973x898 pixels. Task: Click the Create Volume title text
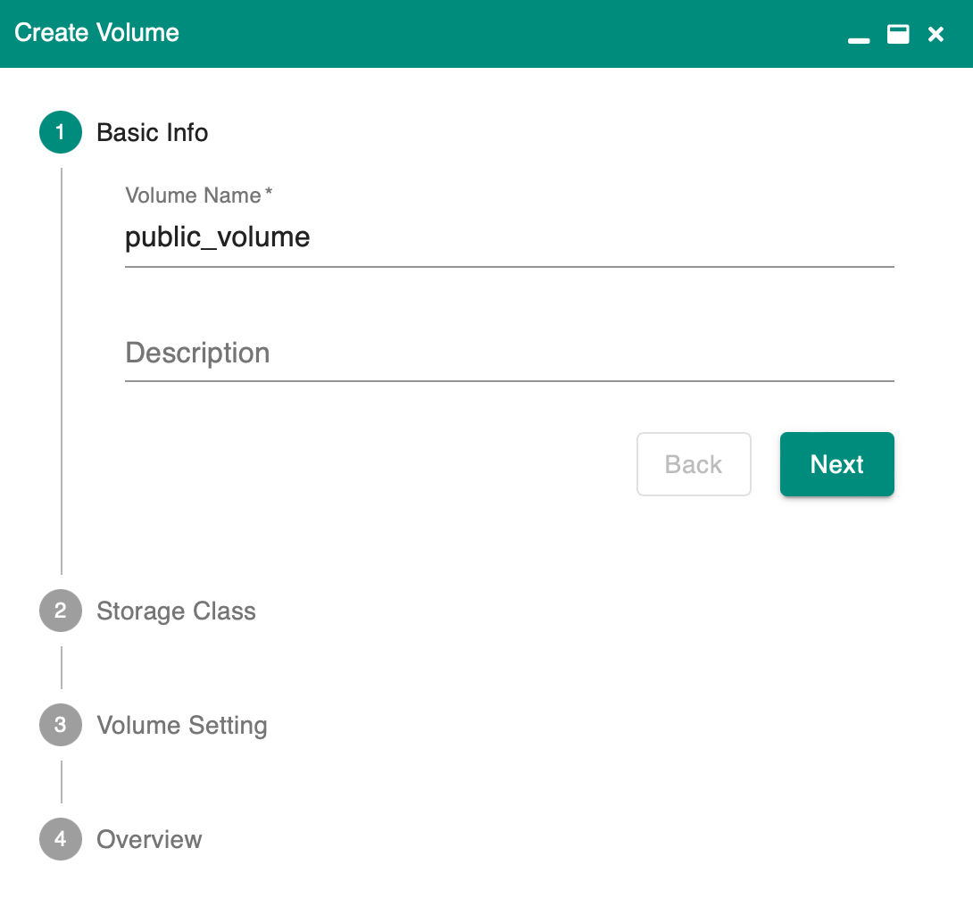(96, 33)
